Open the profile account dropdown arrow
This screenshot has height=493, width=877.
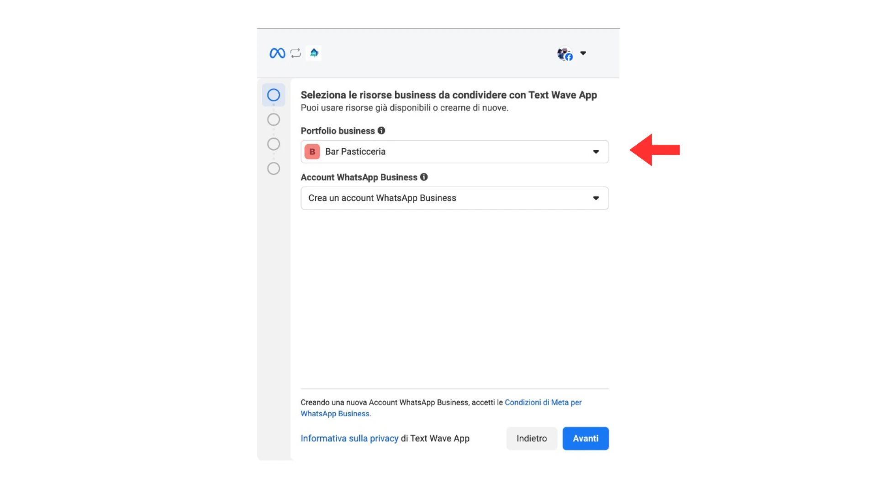click(583, 53)
